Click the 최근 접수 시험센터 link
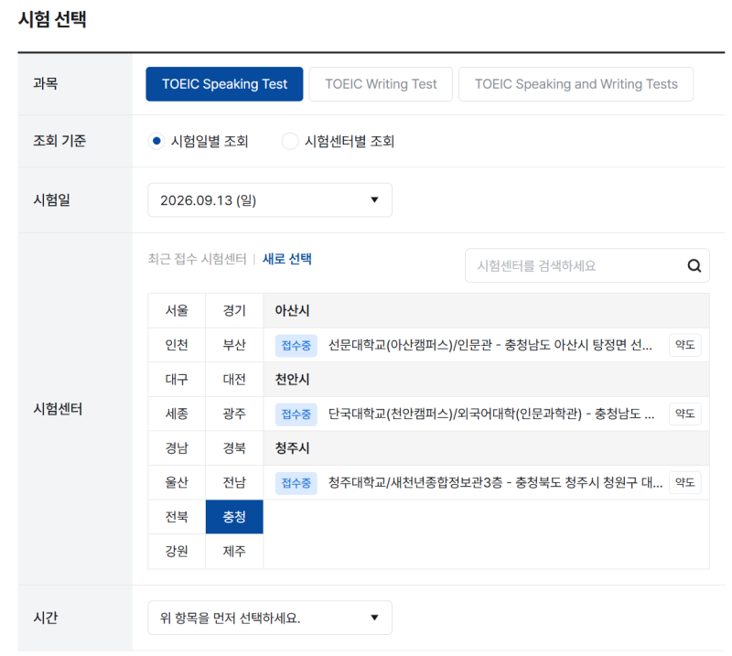Screen dimensions: 732x656 coord(197,259)
